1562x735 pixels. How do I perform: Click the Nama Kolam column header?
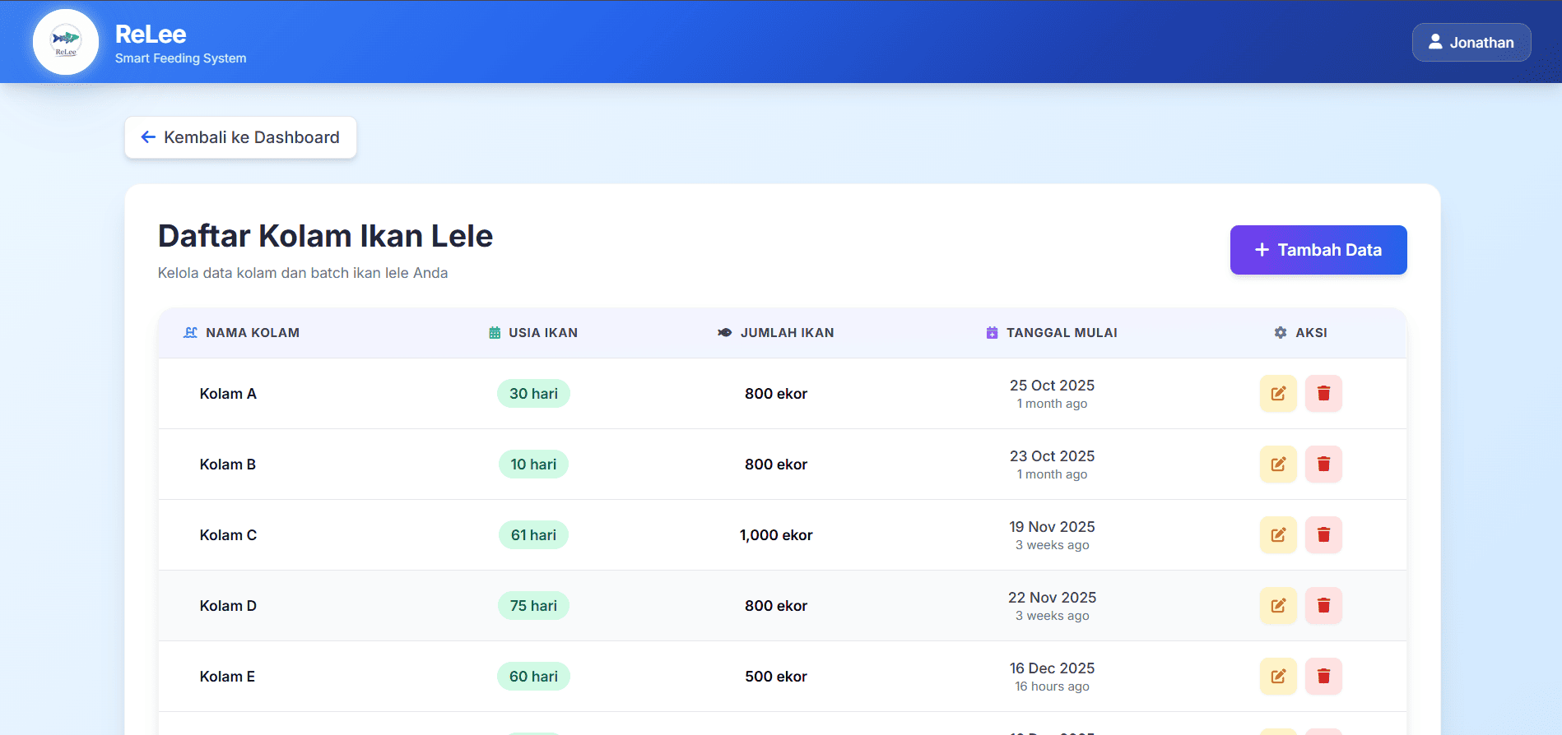(x=252, y=333)
